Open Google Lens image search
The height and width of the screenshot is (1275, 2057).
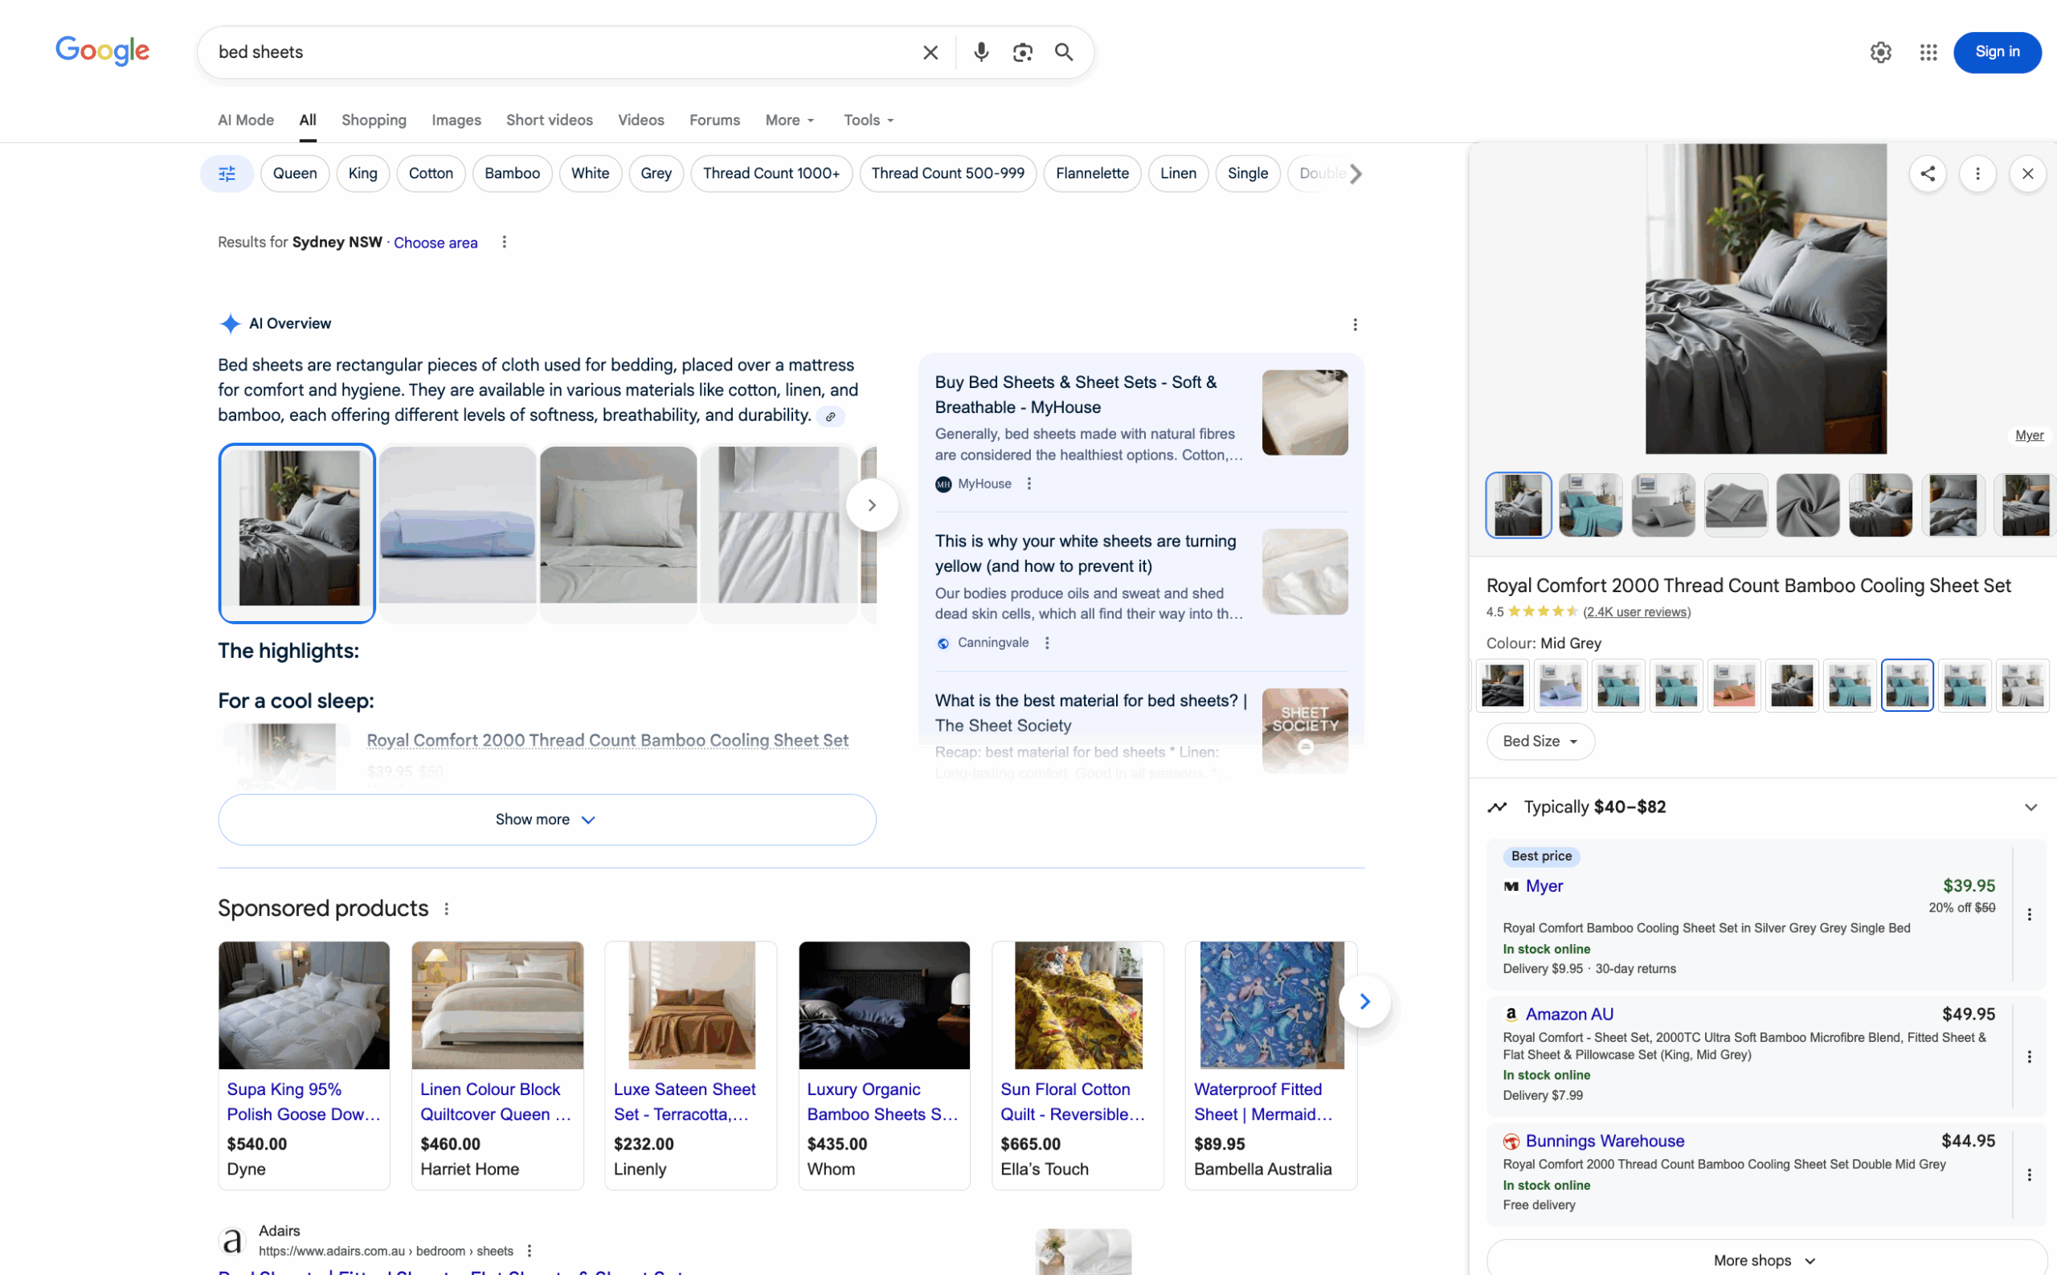(x=1022, y=51)
